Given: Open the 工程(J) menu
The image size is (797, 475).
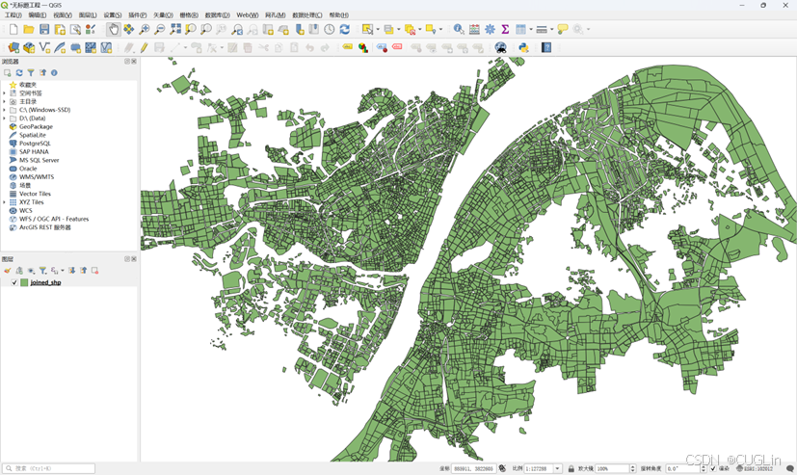Looking at the screenshot, I should (x=13, y=15).
